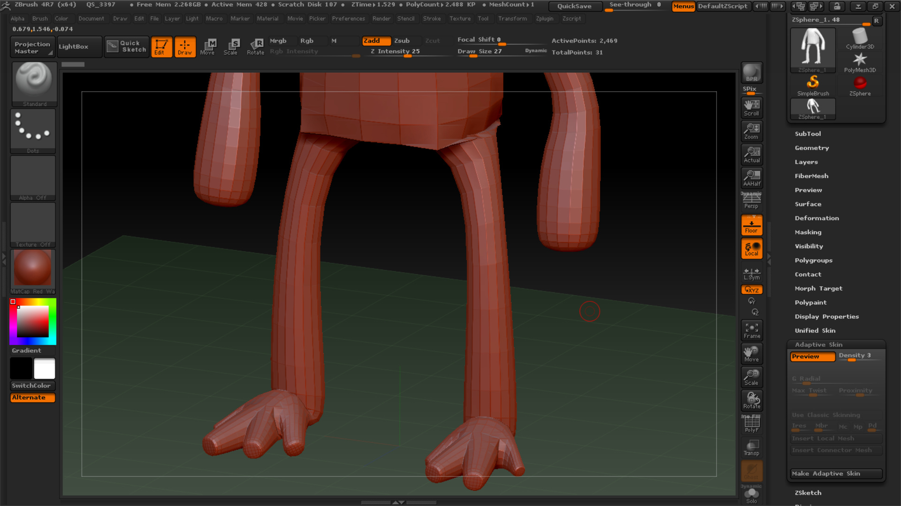This screenshot has width=901, height=506.
Task: Click the Frame mesh icon
Action: 751,329
